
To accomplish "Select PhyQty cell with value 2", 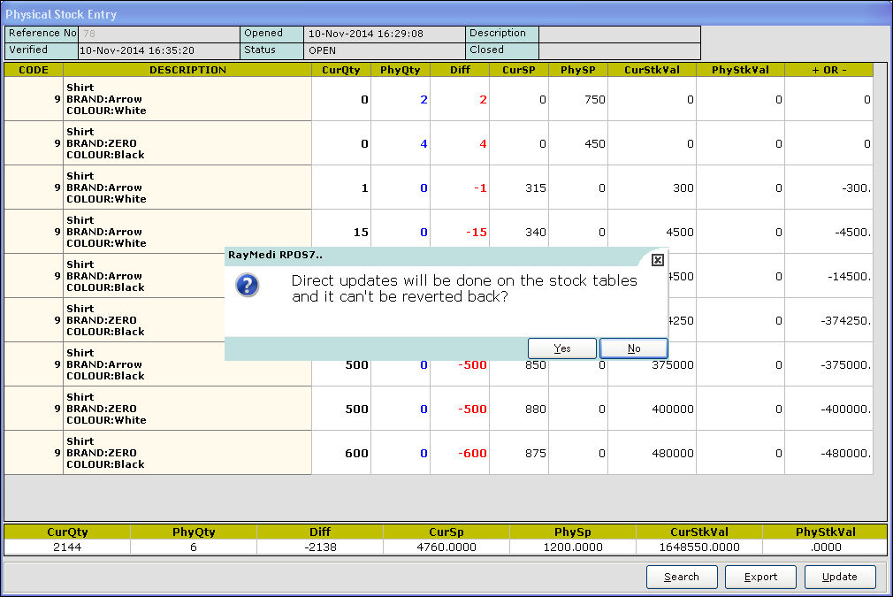I will 401,100.
